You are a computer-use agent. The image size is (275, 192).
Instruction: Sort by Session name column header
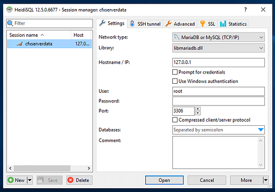click(39, 35)
